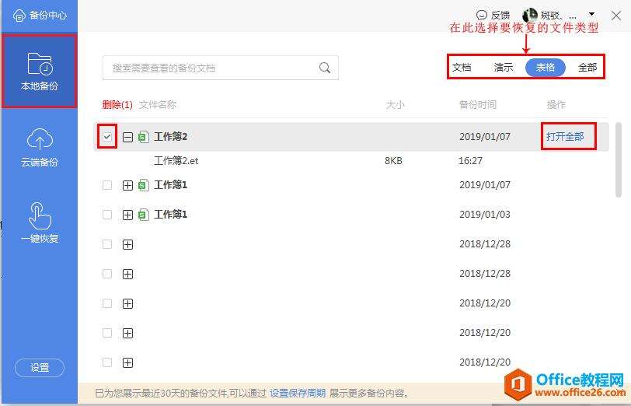Check the box for last 2018/12/20 row
This screenshot has width=631, height=406.
tap(107, 362)
